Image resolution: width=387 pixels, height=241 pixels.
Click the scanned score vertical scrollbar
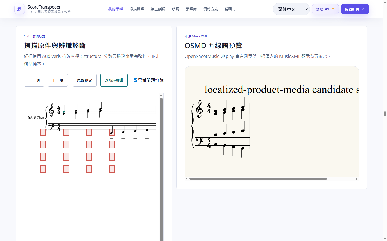coord(161,169)
